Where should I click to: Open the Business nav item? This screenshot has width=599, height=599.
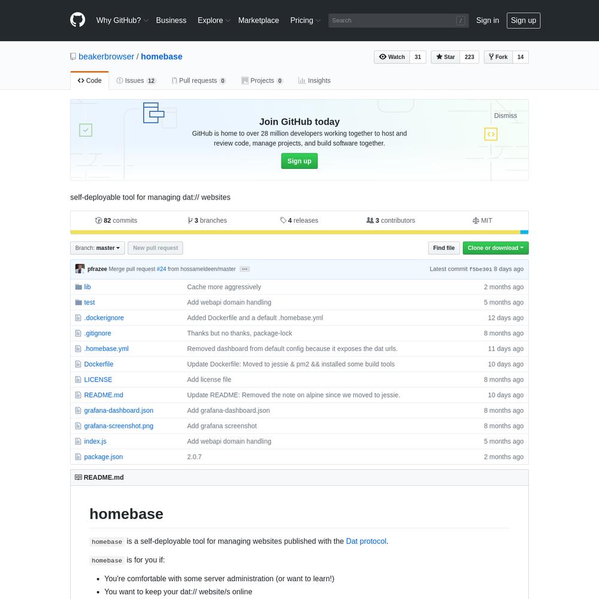click(171, 20)
